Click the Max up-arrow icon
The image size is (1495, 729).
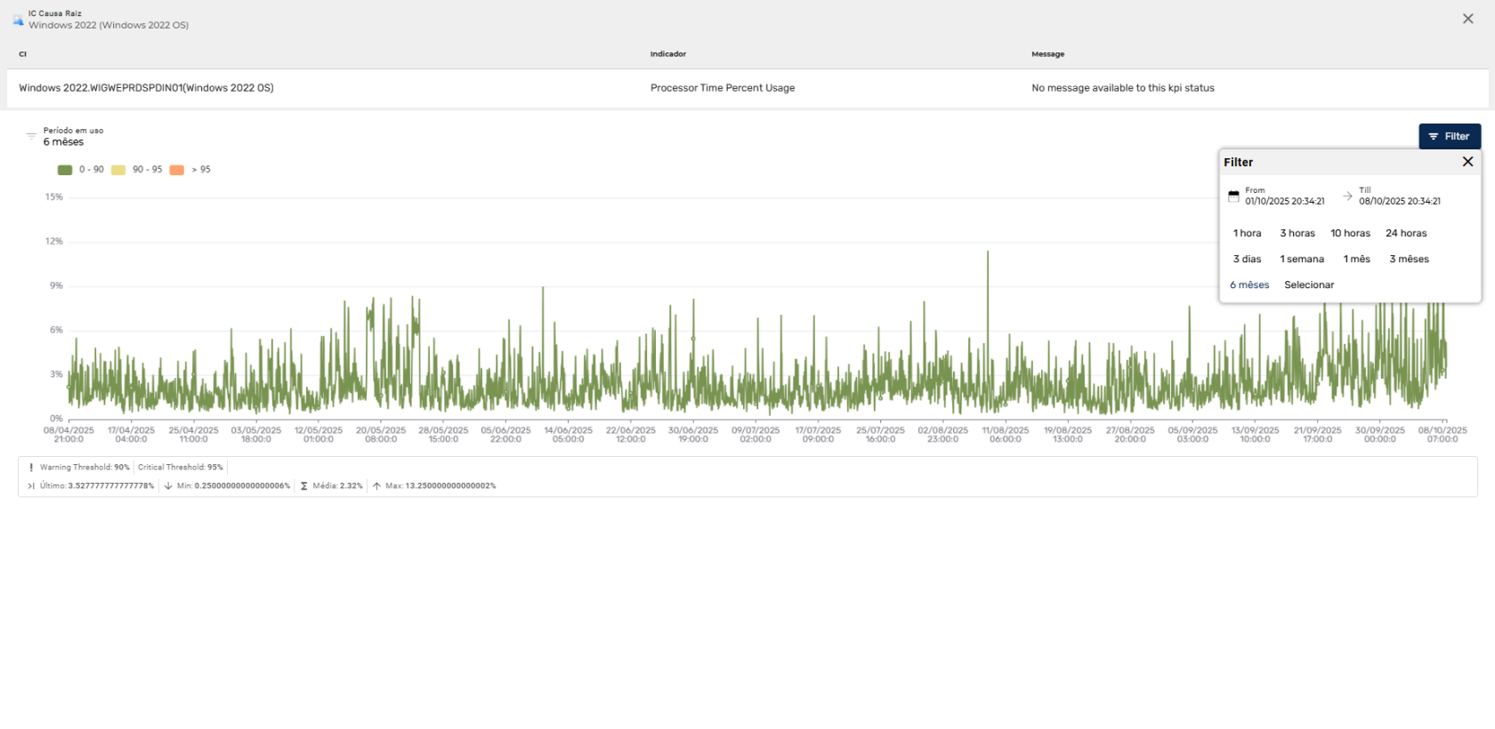point(376,486)
